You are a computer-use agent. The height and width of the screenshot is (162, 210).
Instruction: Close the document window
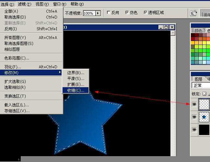pos(172,27)
